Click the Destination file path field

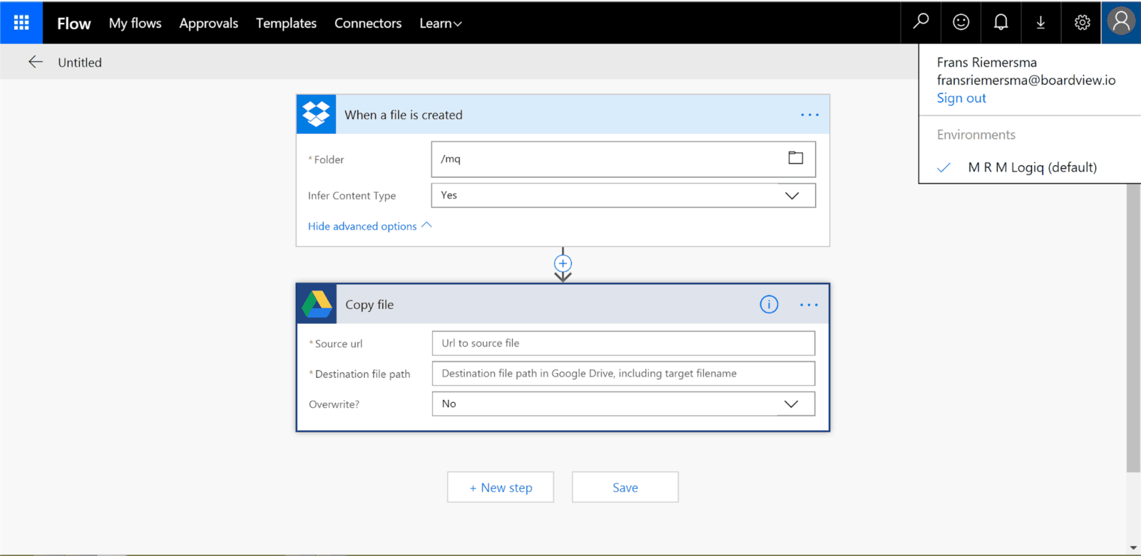click(x=623, y=373)
